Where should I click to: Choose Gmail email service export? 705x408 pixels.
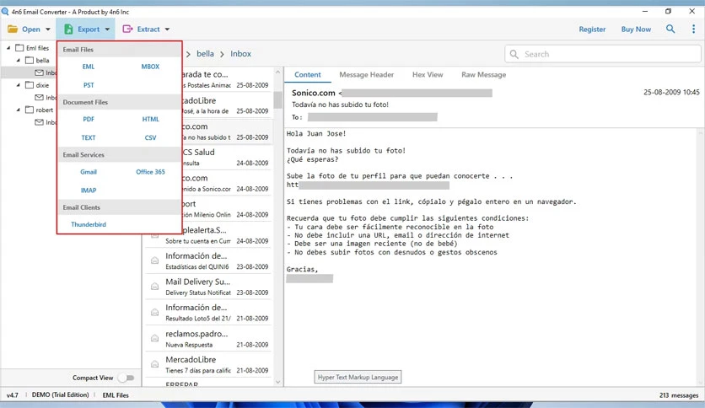(x=89, y=172)
